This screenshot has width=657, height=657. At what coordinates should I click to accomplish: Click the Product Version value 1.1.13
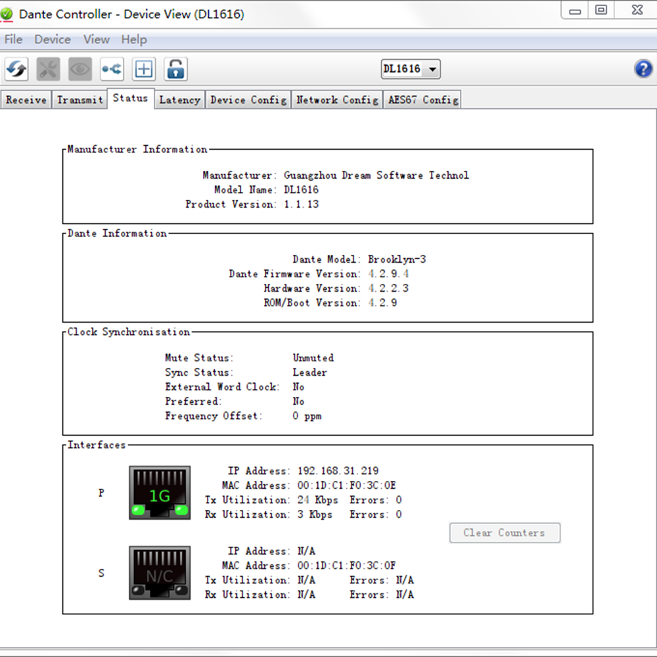point(301,204)
